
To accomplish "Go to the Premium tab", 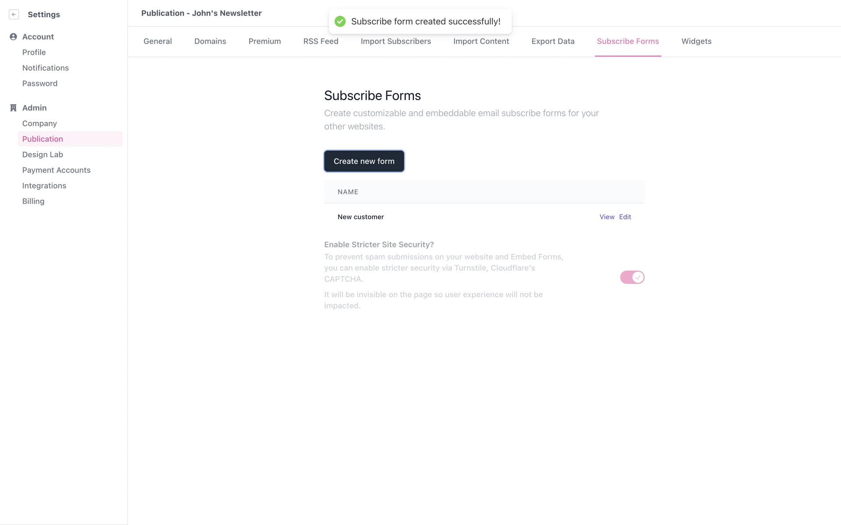I will tap(265, 41).
